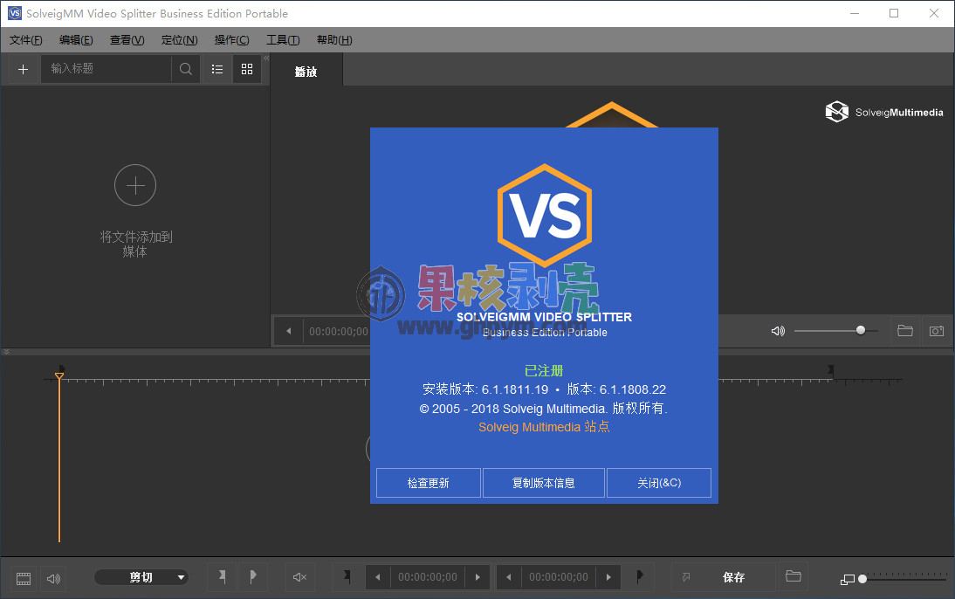The width and height of the screenshot is (955, 599).
Task: Open the 工具(T) menu
Action: click(x=281, y=39)
